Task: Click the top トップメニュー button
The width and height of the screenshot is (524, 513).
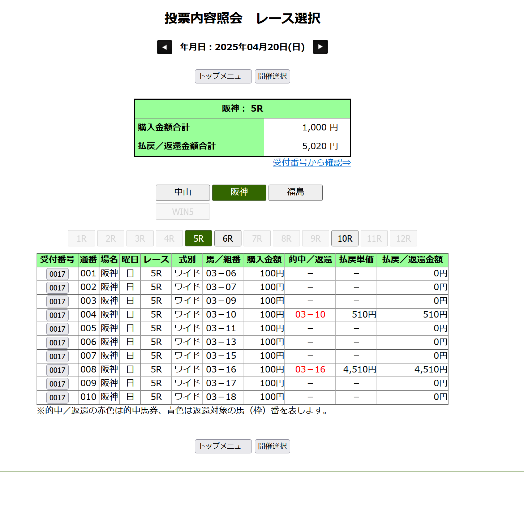Action: pos(223,77)
